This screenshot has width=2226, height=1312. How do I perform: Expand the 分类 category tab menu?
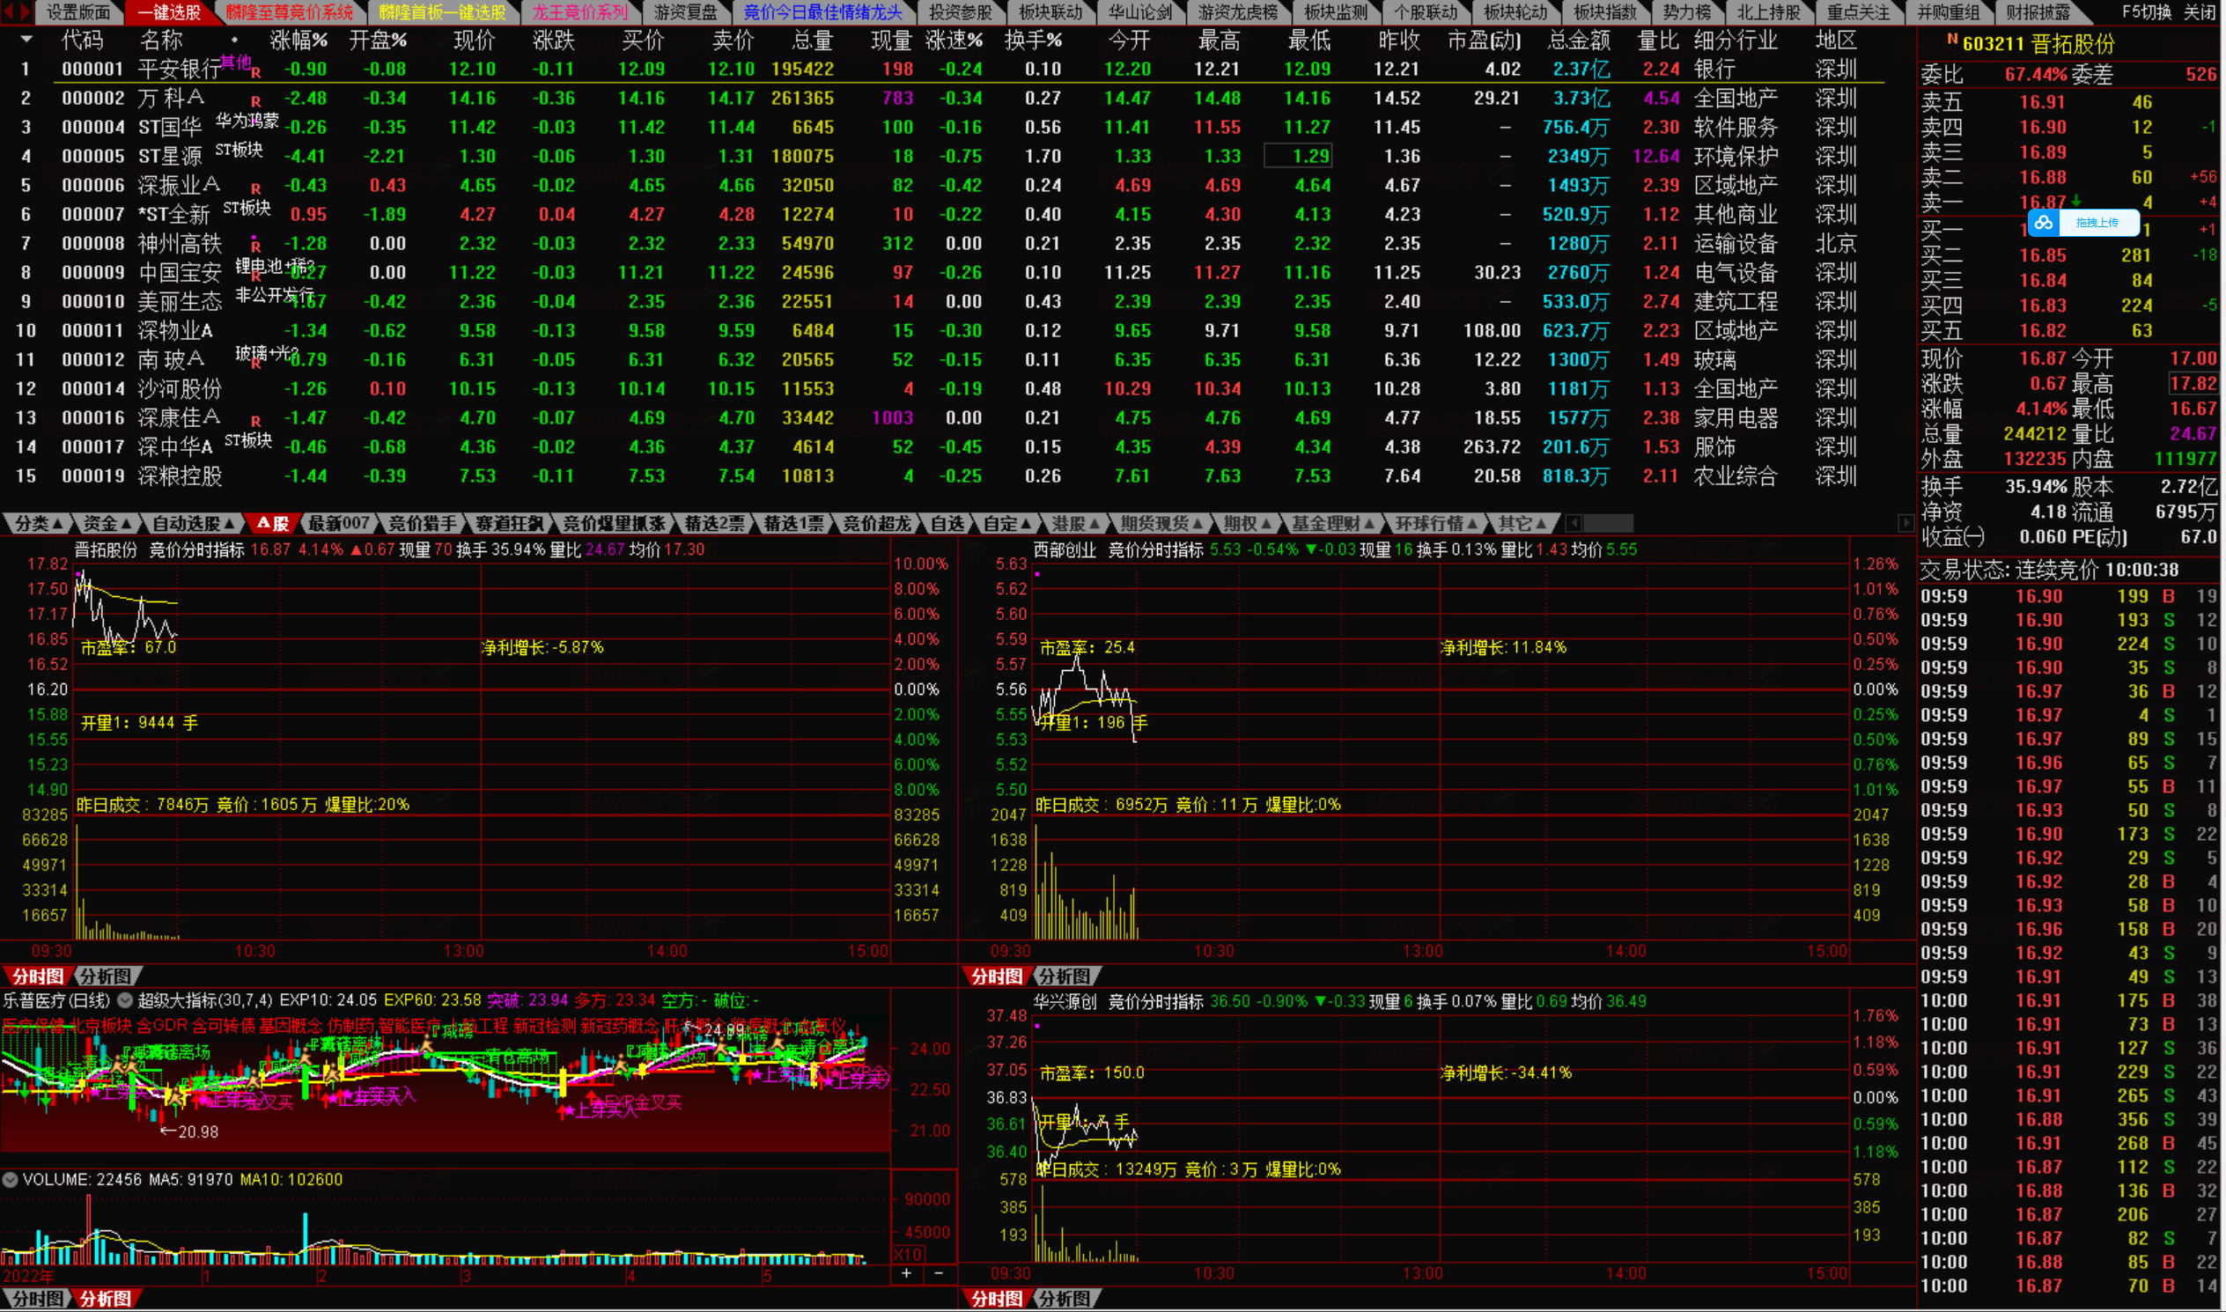click(x=37, y=523)
